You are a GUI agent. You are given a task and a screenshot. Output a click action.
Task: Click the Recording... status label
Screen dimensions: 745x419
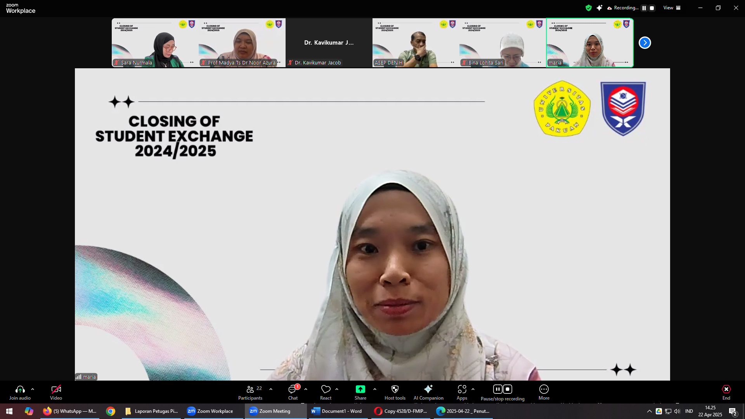coord(626,8)
